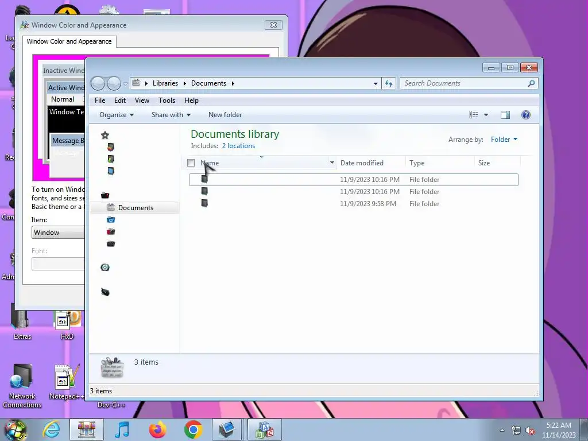Select the red-black Libraries folder icon in sidebar

105,195
